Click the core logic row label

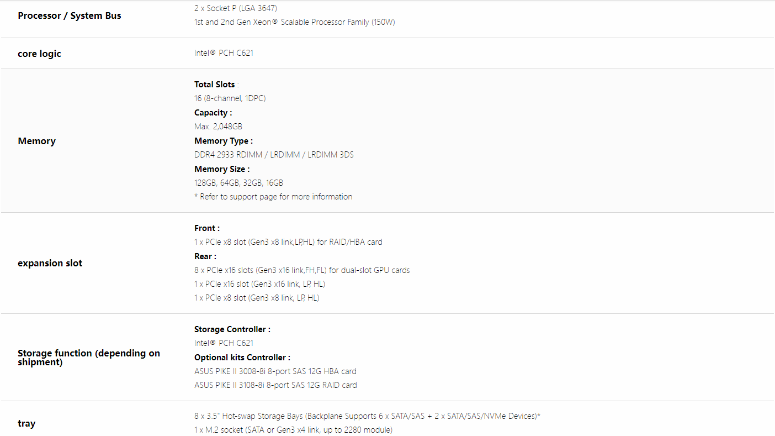(x=39, y=54)
